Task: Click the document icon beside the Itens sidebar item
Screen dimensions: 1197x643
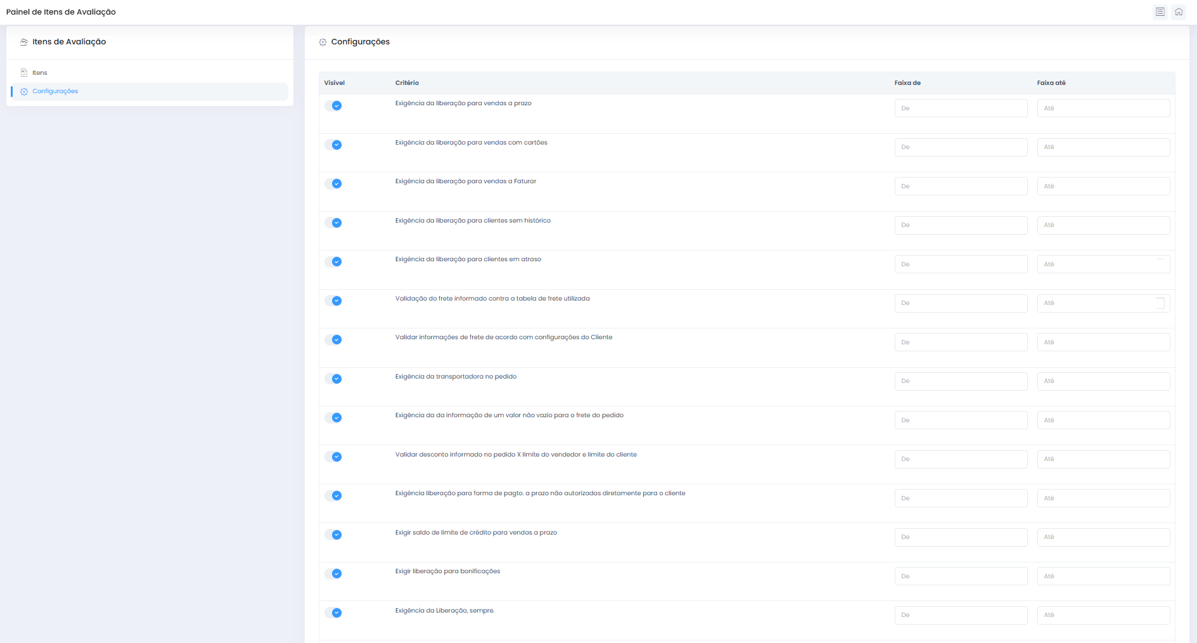Action: (24, 73)
